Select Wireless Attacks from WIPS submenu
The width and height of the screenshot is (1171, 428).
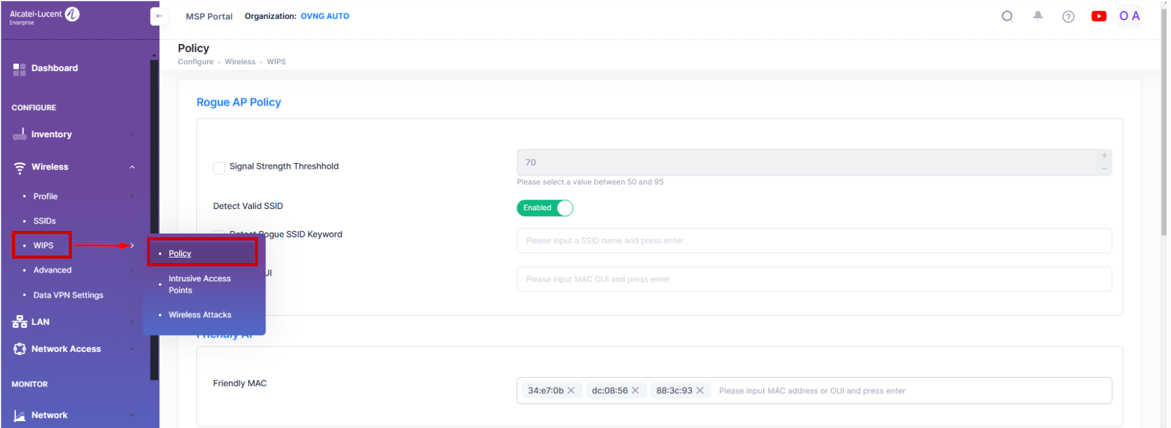199,315
